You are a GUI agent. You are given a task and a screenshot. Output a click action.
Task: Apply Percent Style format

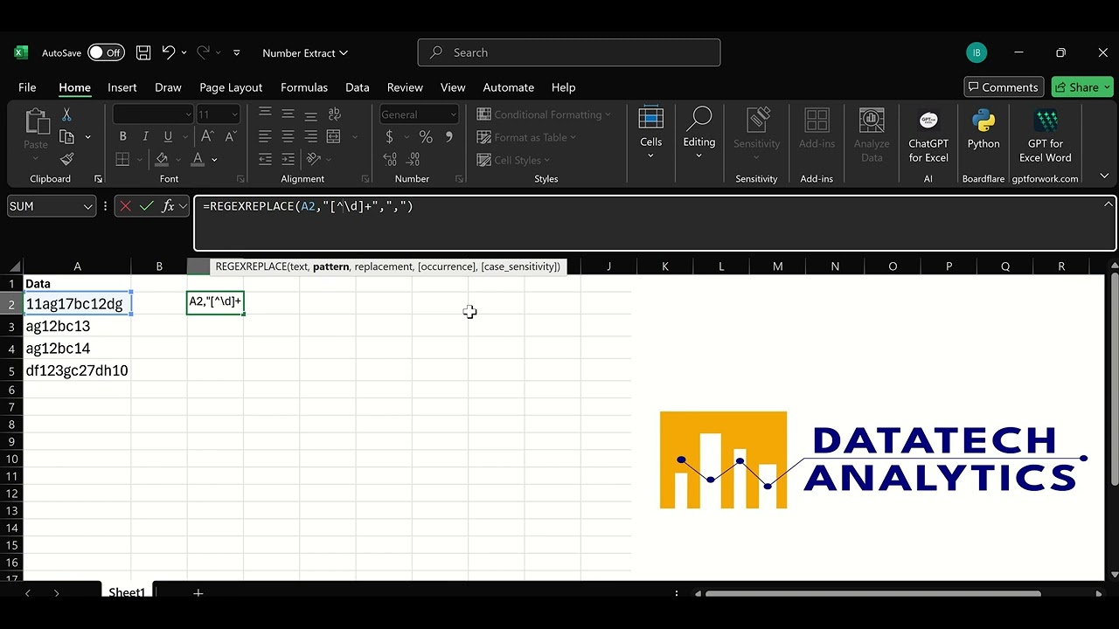(426, 137)
